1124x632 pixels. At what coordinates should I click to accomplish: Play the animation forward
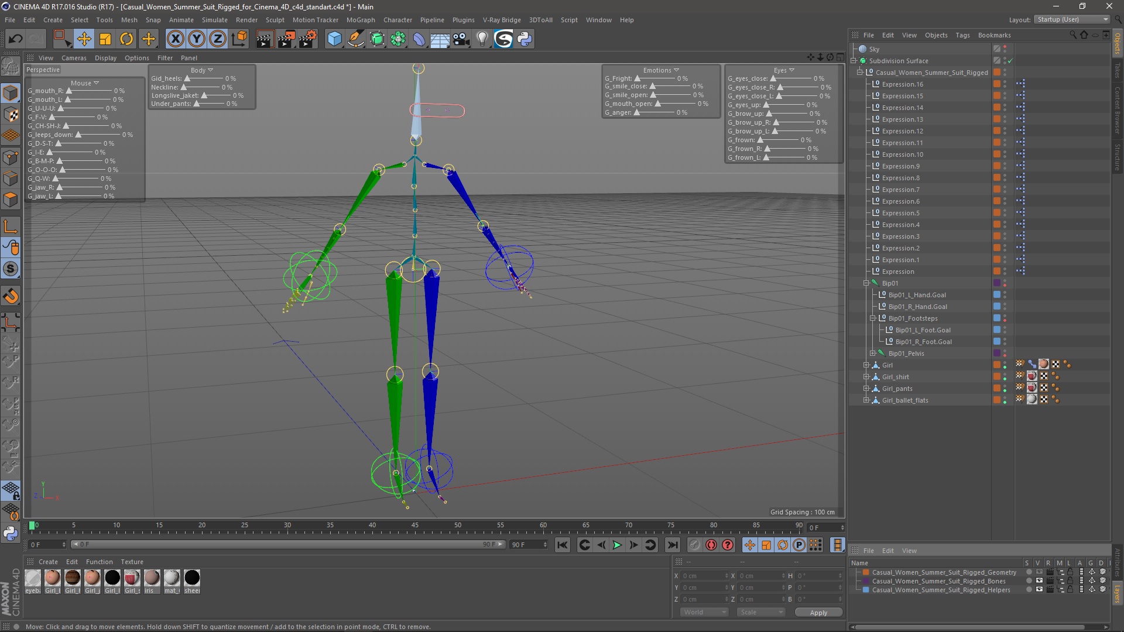[617, 545]
